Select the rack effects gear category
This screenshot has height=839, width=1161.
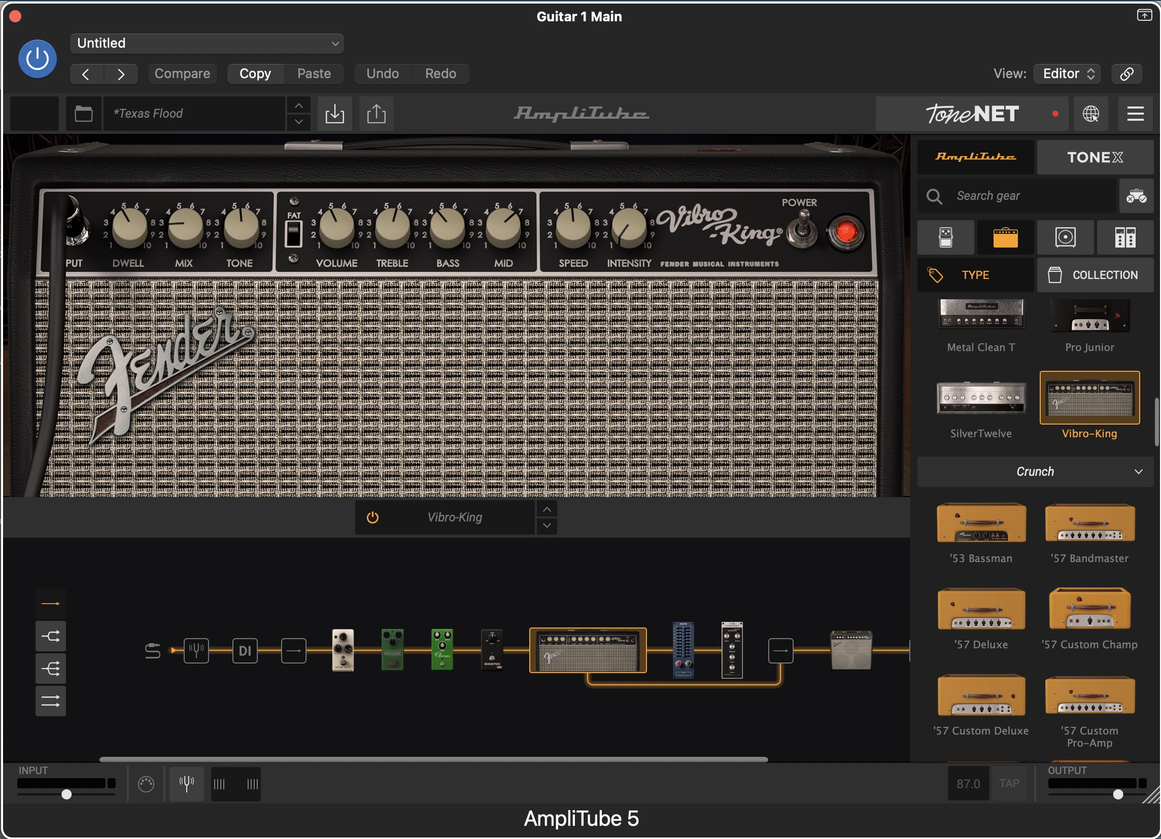click(x=1125, y=237)
